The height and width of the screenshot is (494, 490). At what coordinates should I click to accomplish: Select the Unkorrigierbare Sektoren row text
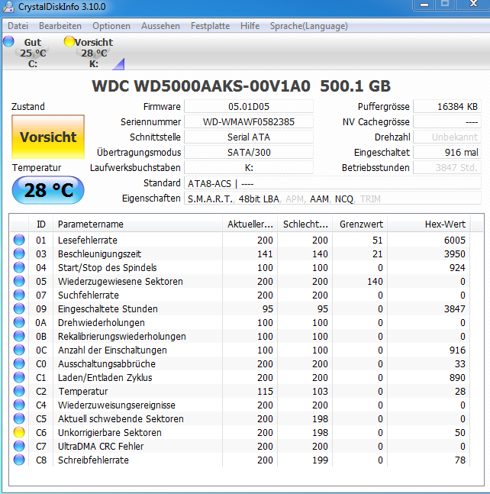coord(110,433)
